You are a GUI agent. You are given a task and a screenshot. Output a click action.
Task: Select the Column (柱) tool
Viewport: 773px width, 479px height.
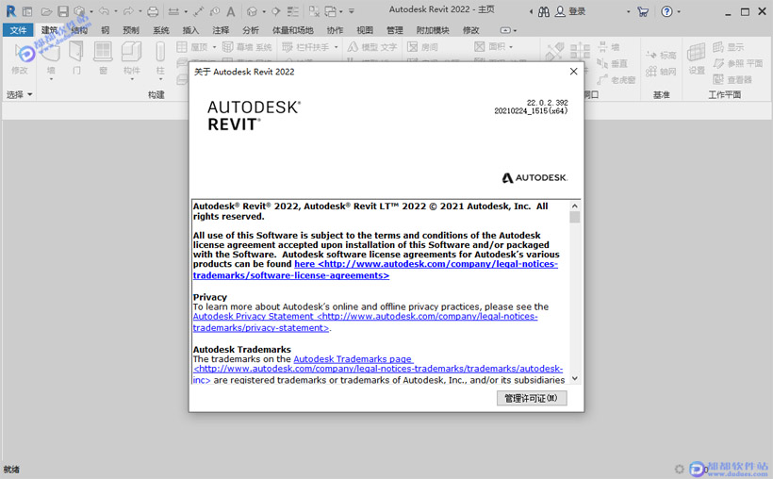[160, 59]
